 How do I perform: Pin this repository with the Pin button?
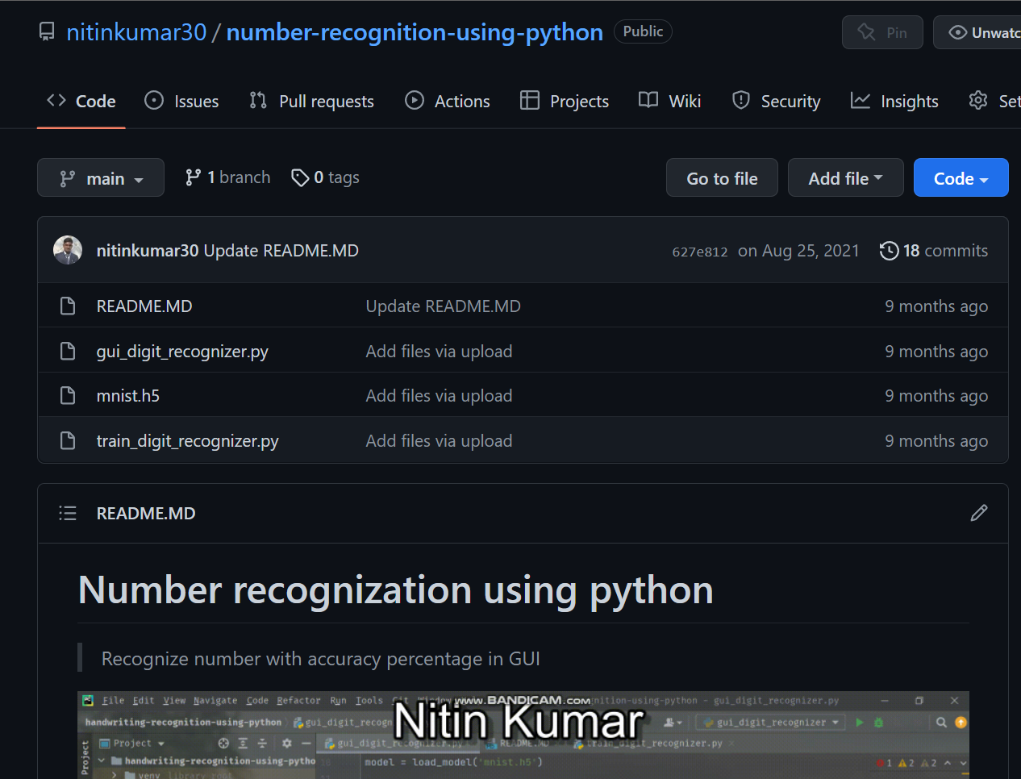pos(881,32)
